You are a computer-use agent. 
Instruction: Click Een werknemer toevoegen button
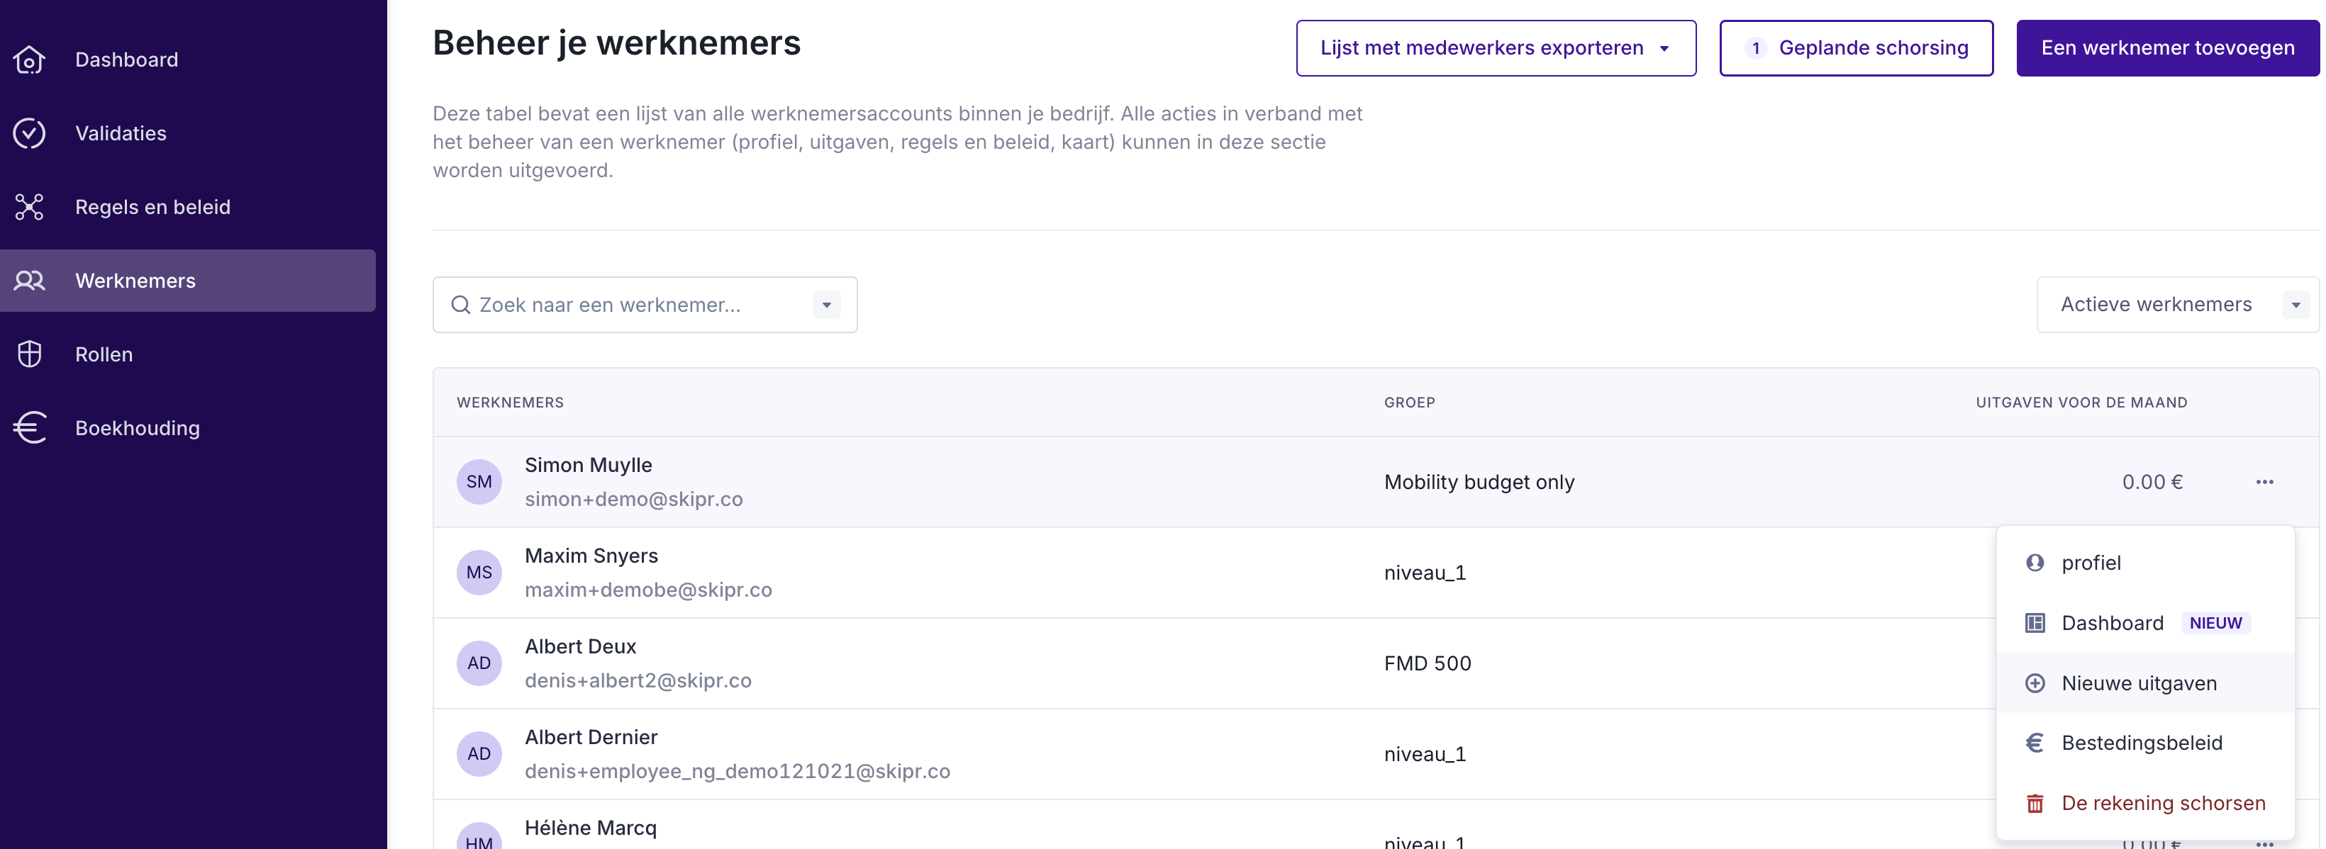[x=2167, y=47]
